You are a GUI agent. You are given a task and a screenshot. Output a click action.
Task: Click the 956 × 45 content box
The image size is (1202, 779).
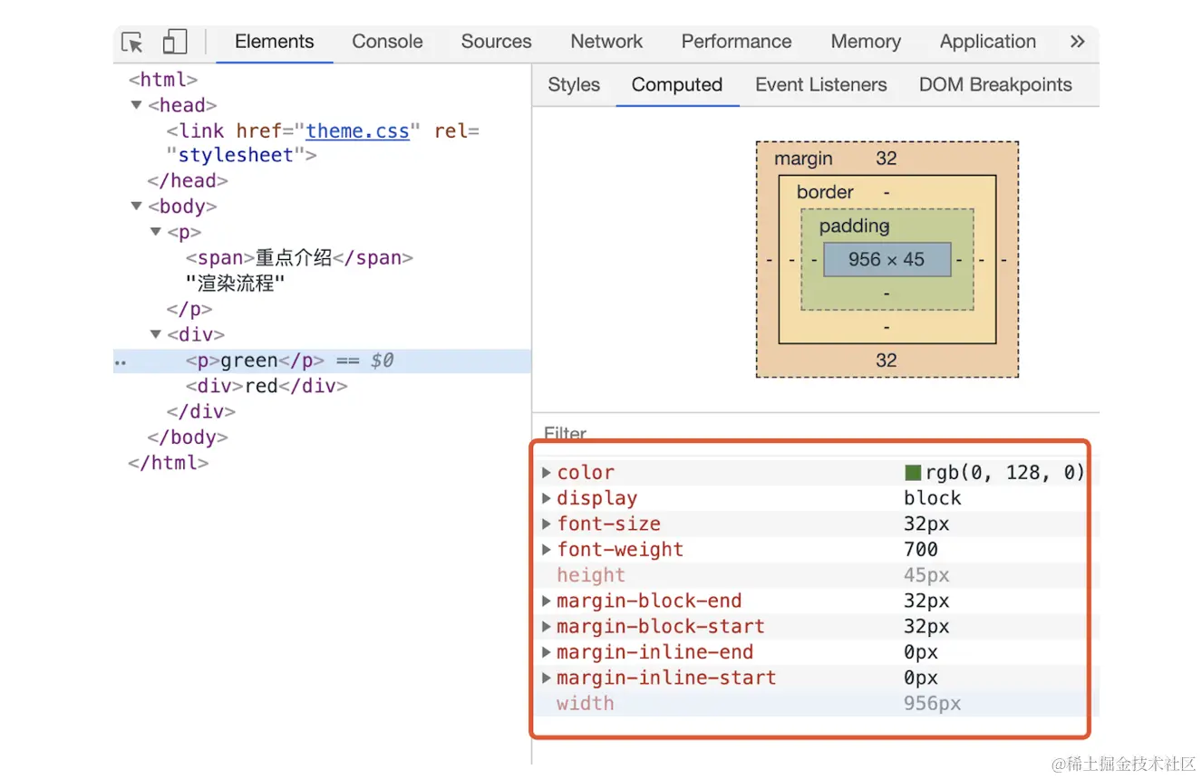[x=887, y=259]
